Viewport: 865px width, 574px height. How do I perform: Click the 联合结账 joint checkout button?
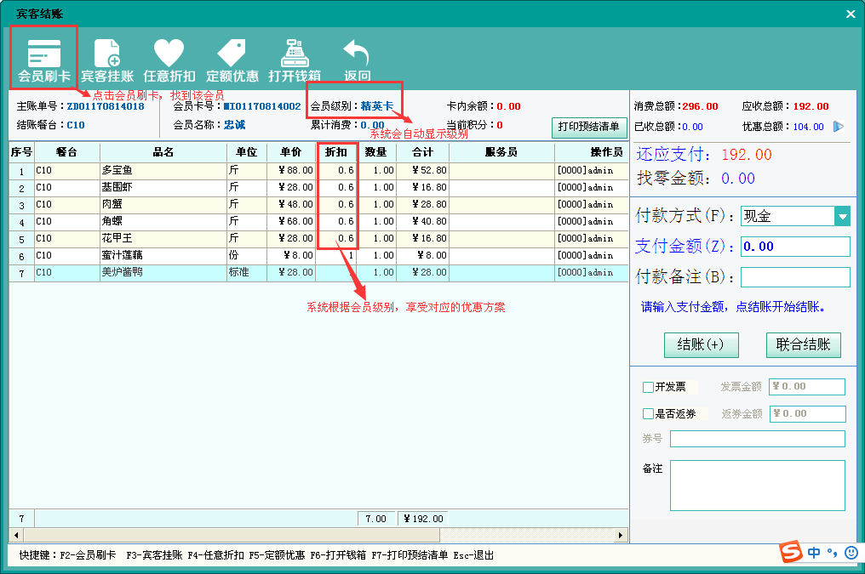tap(803, 344)
